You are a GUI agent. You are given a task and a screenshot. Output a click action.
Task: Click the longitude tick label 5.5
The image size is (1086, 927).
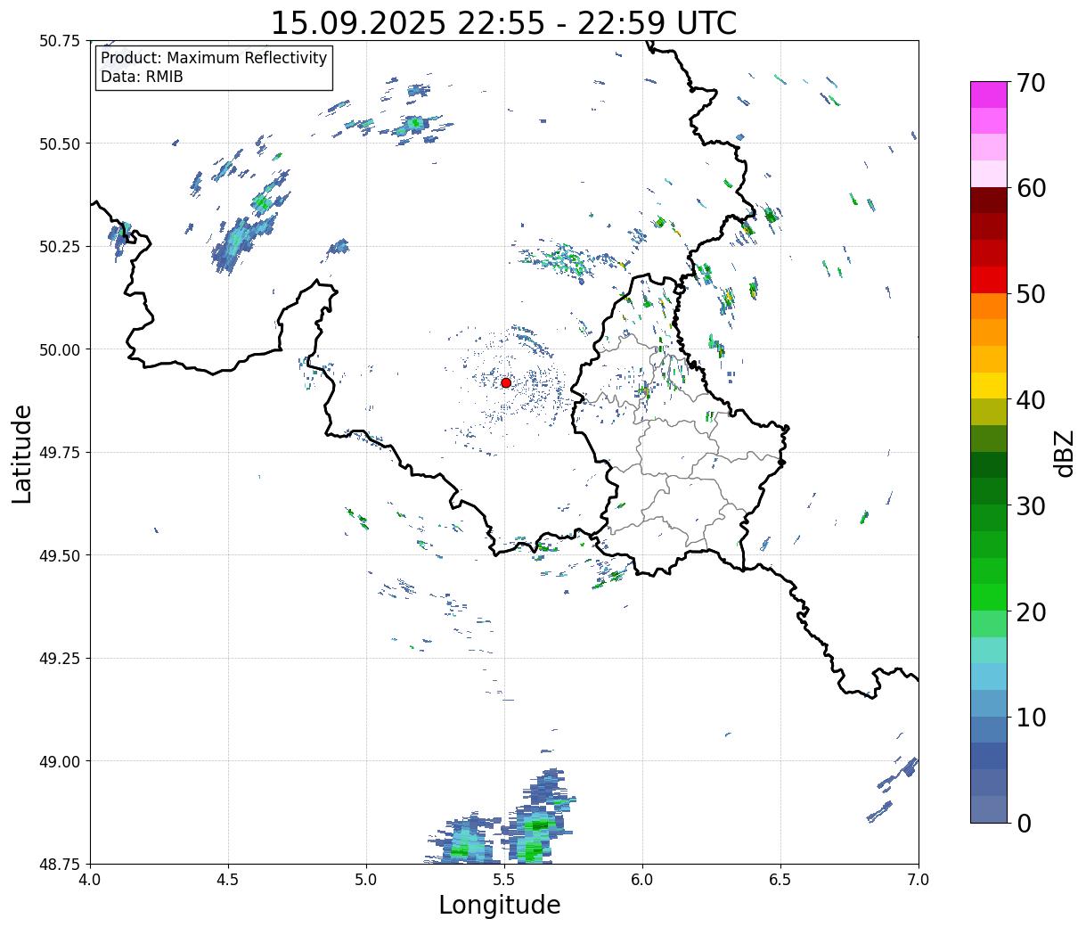tap(504, 879)
